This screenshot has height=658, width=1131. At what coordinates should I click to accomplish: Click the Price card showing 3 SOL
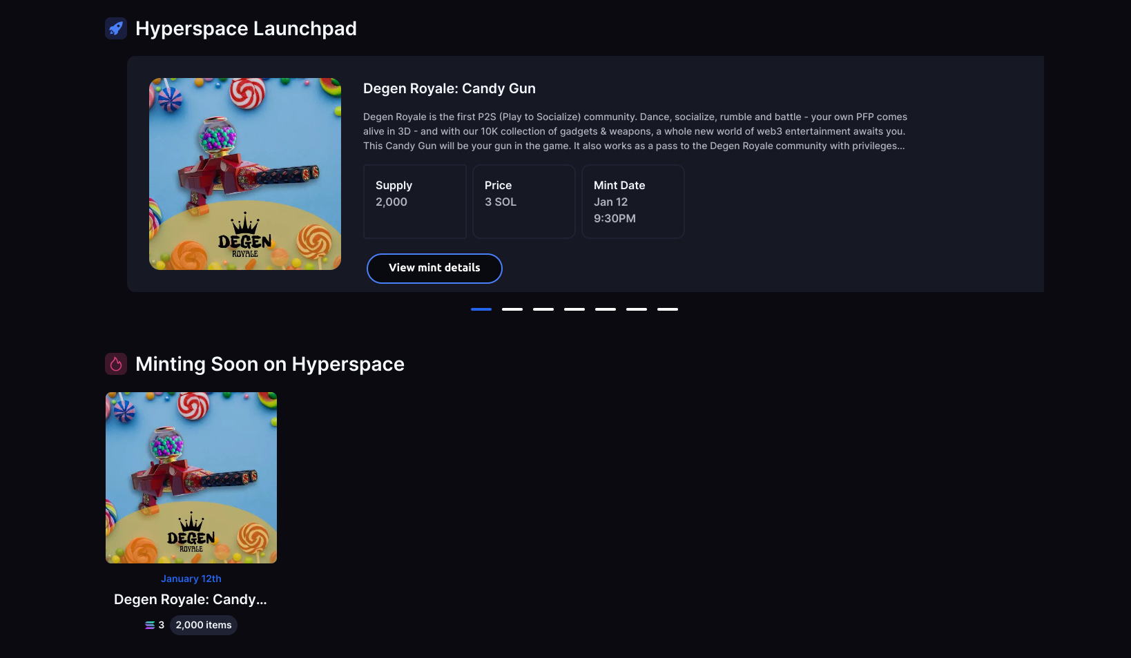524,201
